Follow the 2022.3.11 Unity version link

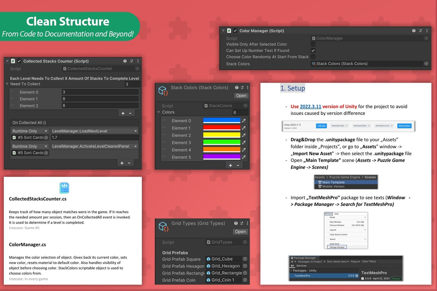[310, 107]
